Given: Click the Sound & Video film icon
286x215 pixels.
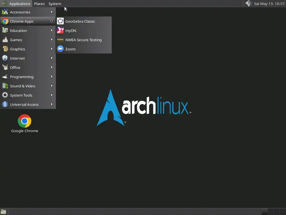Looking at the screenshot, I should point(5,86).
